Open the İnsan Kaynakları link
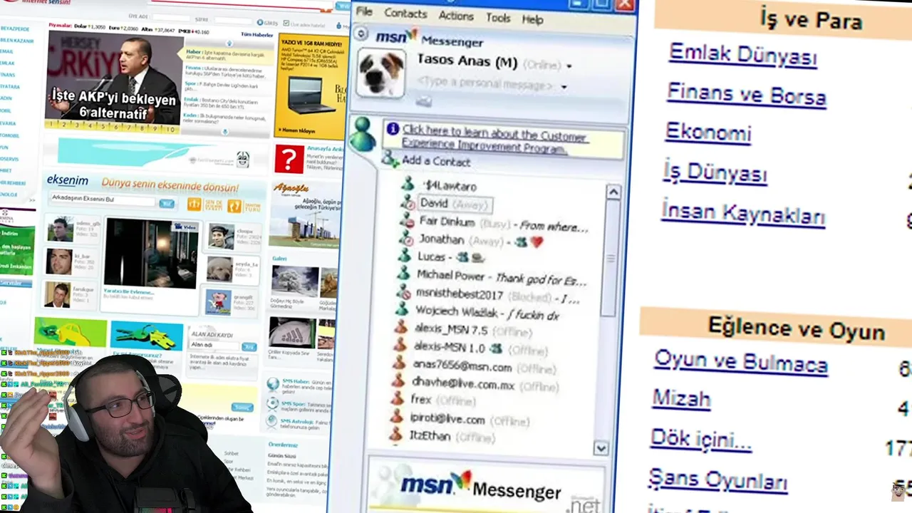 pos(743,213)
